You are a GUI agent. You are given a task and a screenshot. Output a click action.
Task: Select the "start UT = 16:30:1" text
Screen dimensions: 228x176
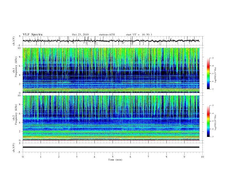point(139,35)
